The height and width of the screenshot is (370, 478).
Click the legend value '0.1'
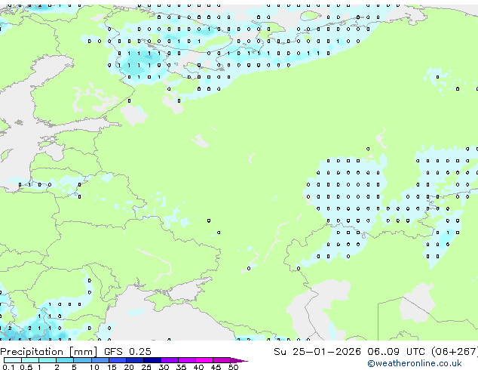[8, 367]
